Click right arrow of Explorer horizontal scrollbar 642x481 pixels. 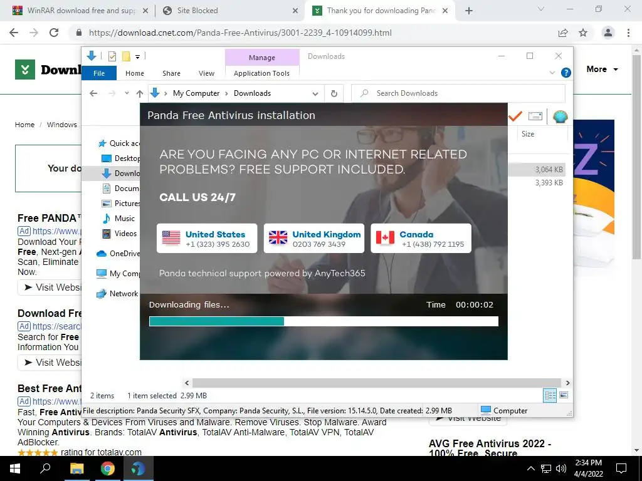pyautogui.click(x=567, y=383)
